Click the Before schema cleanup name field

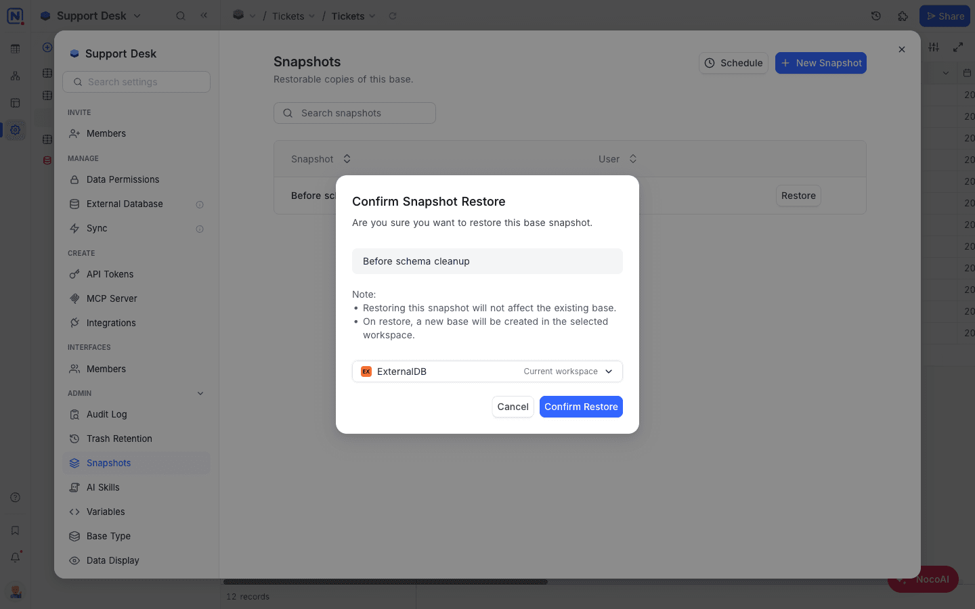coord(487,261)
